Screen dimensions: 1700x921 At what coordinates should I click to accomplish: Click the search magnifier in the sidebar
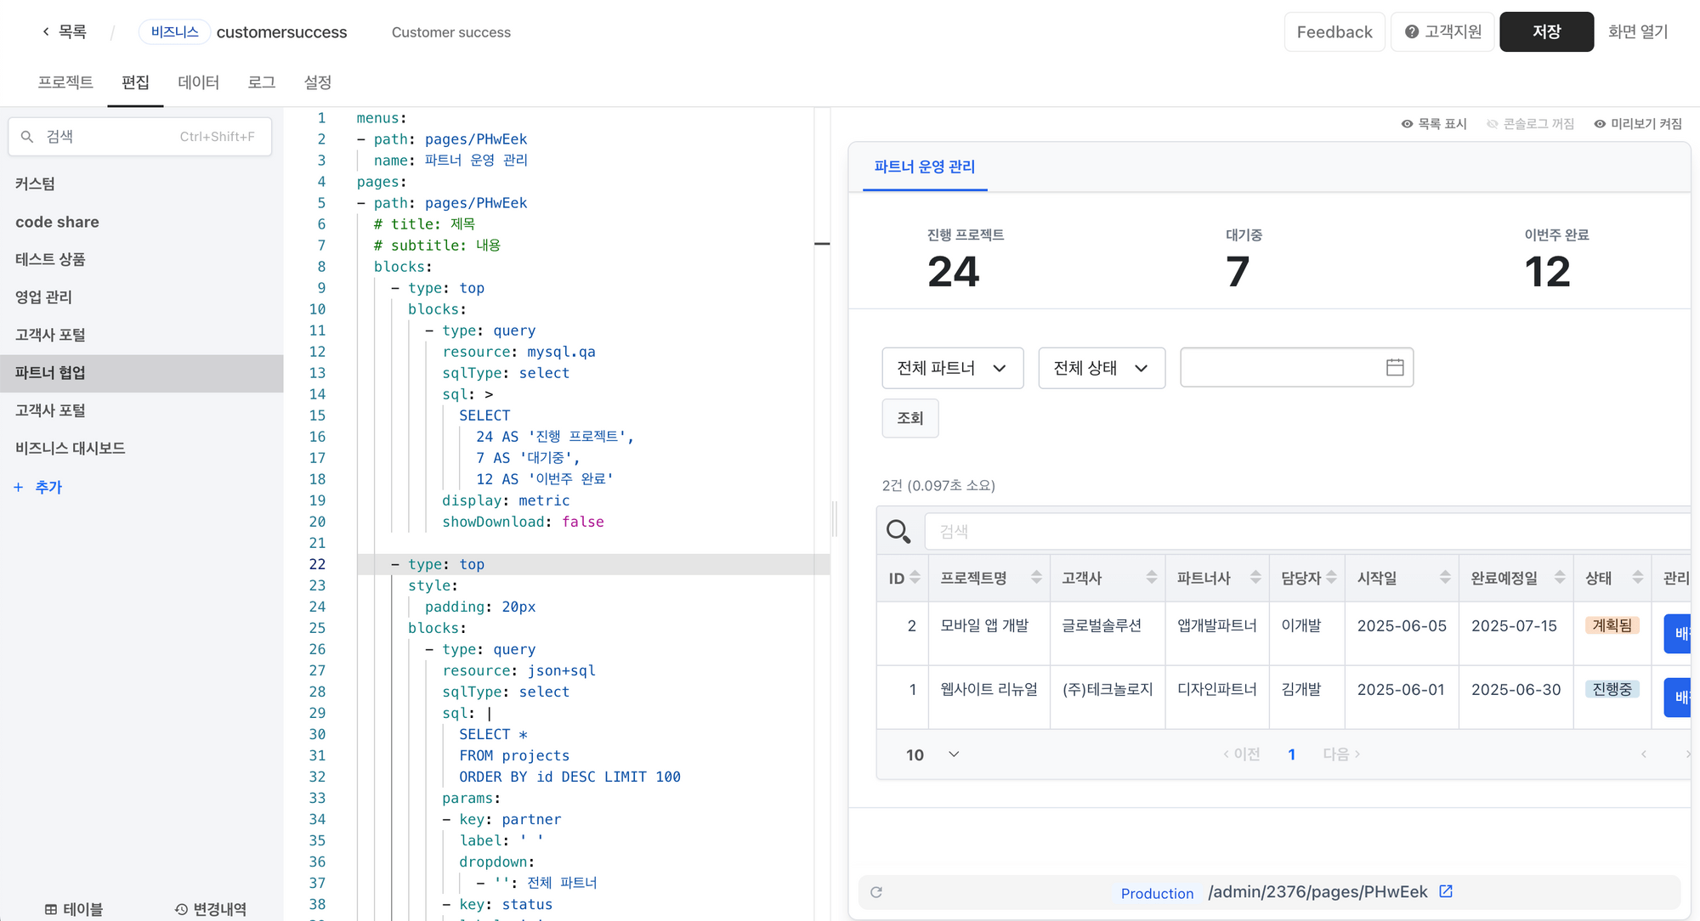pyautogui.click(x=28, y=136)
